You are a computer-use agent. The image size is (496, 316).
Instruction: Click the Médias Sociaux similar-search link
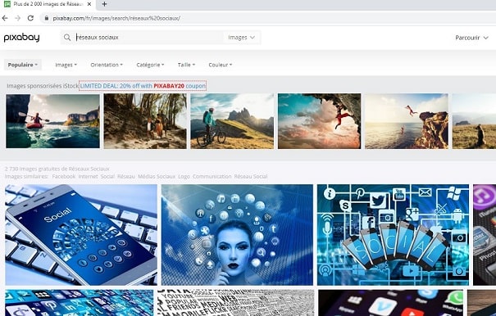(x=157, y=176)
